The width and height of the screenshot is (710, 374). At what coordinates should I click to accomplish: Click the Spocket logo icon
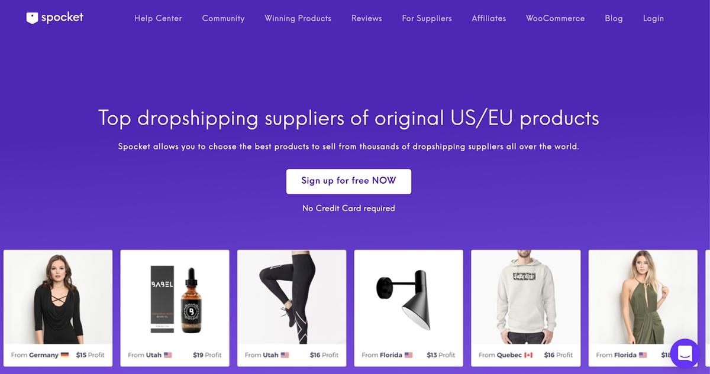point(32,18)
